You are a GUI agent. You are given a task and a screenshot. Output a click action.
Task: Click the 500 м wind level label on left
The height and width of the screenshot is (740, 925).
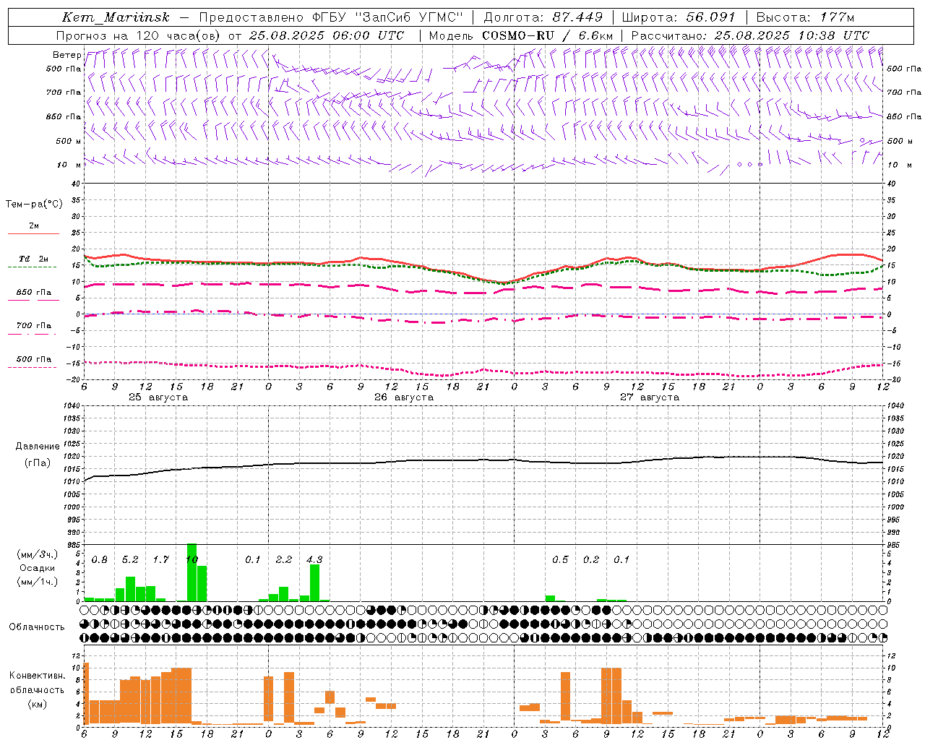click(x=68, y=141)
